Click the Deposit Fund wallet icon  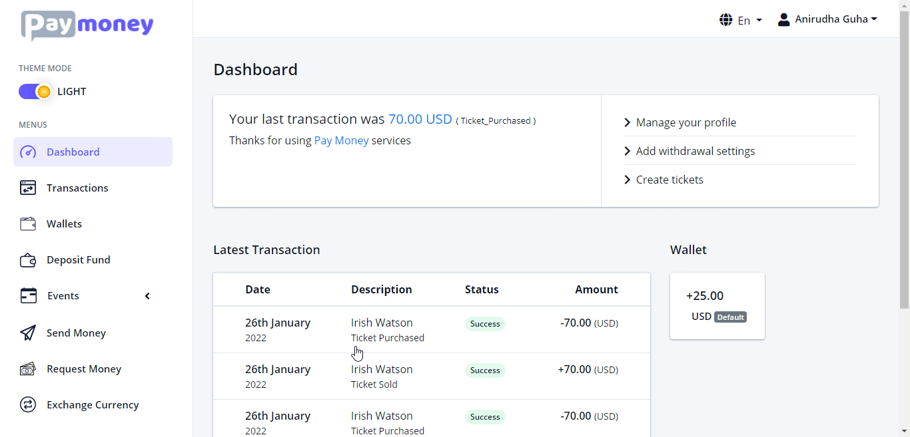click(28, 260)
